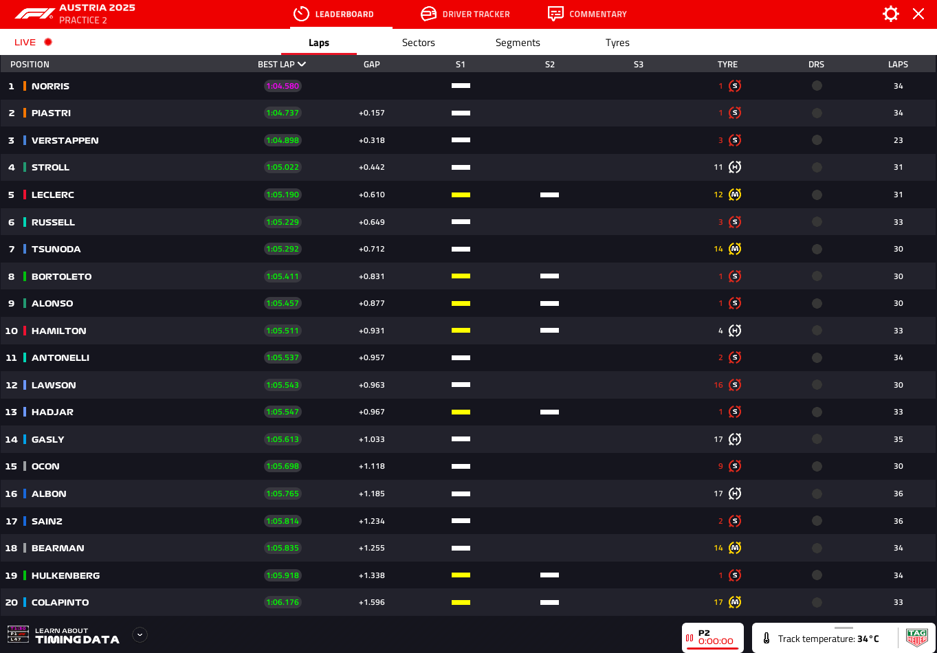Click Norris's DRS indicator dot

817,86
